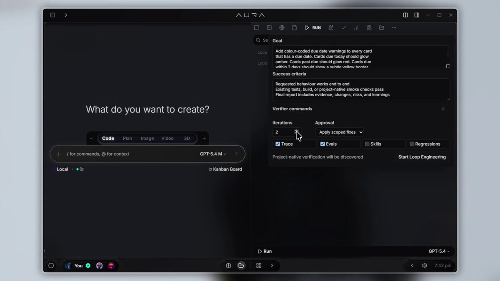Click the search magnifier icon
The height and width of the screenshot is (281, 500).
258,40
